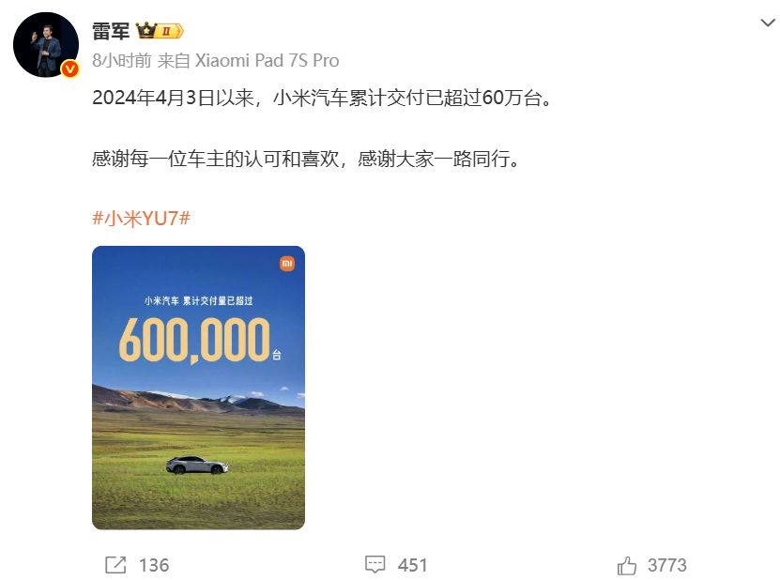Click the Xiaomi Pad 7S Pro source

(x=267, y=61)
